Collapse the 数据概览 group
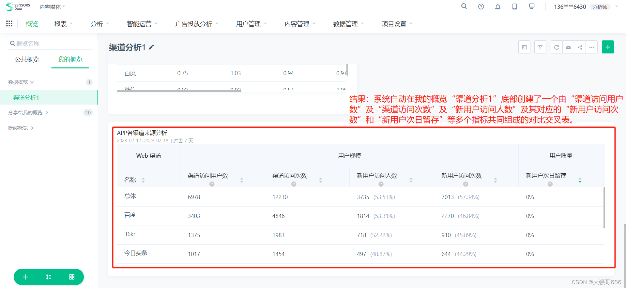 [x=21, y=82]
